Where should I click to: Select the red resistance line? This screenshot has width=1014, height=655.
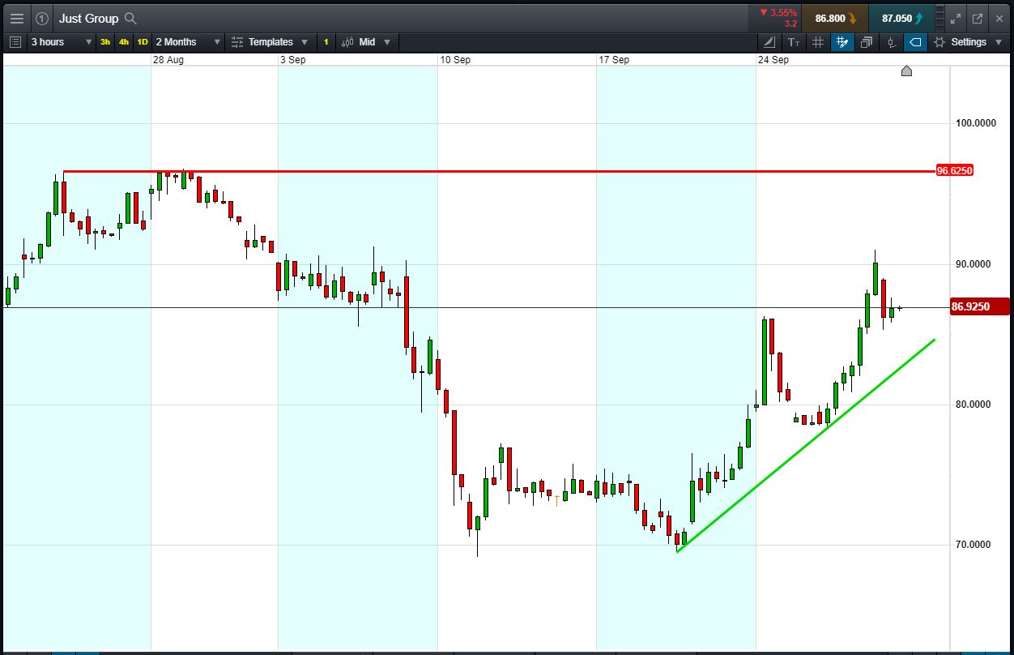pyautogui.click(x=499, y=171)
